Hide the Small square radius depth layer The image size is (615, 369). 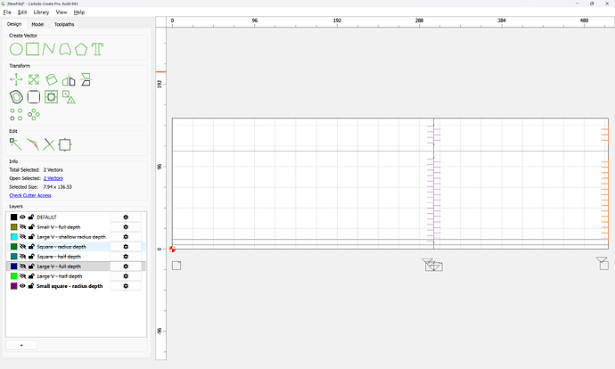pyautogui.click(x=23, y=286)
